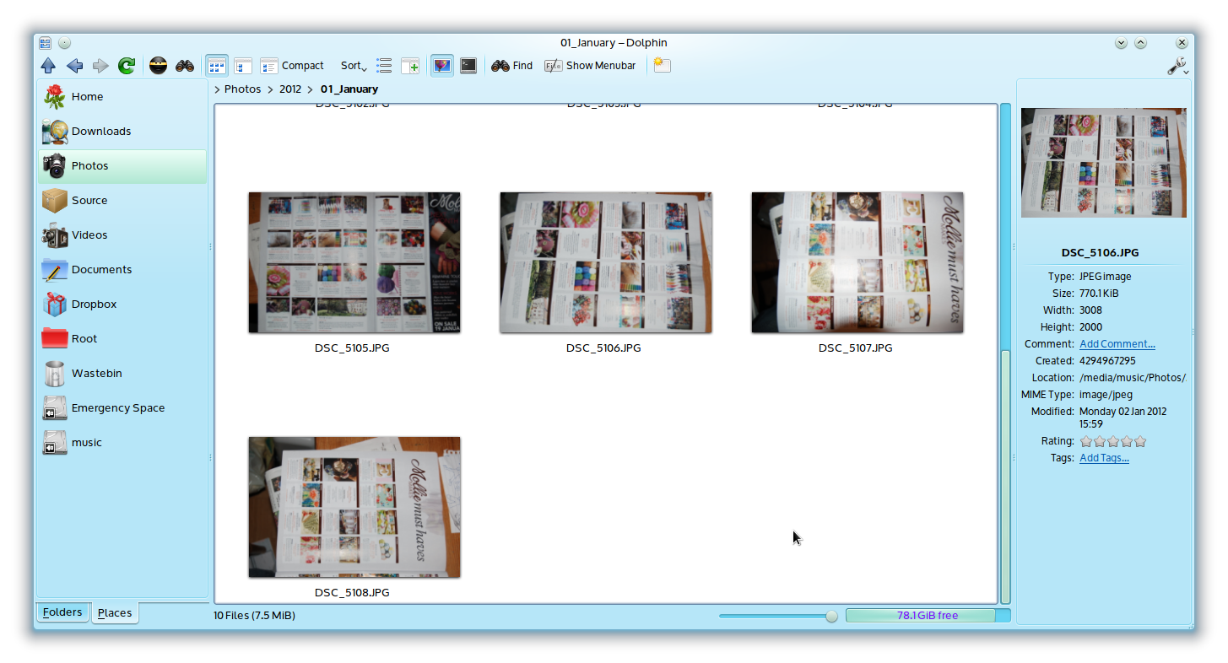Click the Monday 02 Jan 2012 modified date
The height and width of the screenshot is (663, 1228).
(1123, 418)
